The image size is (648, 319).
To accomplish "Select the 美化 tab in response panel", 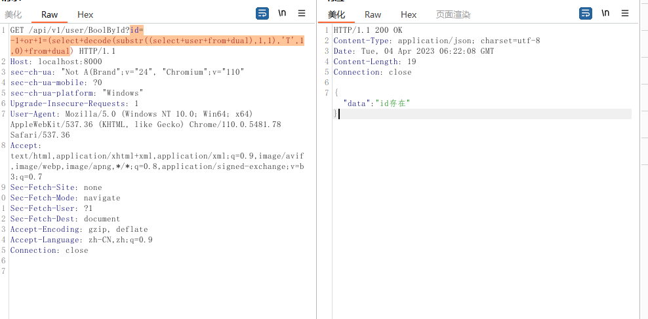I will (x=336, y=14).
